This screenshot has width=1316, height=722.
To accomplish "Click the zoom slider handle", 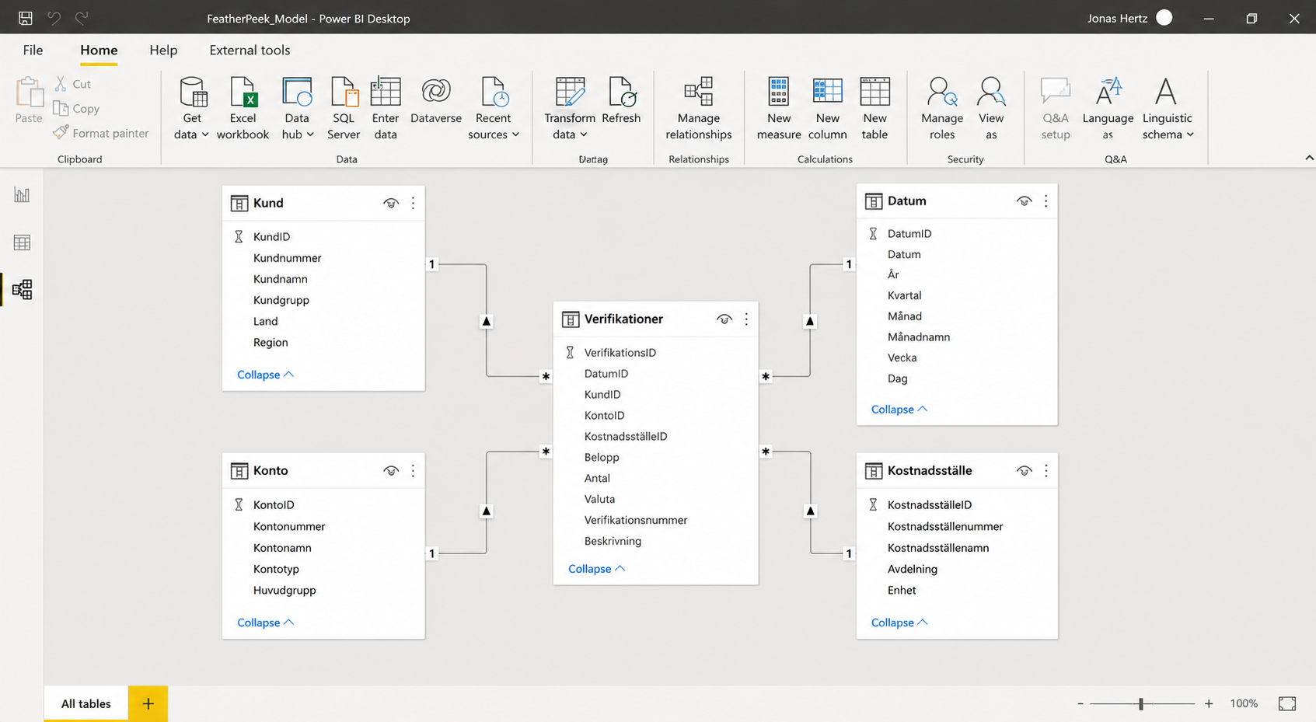I will click(1141, 703).
